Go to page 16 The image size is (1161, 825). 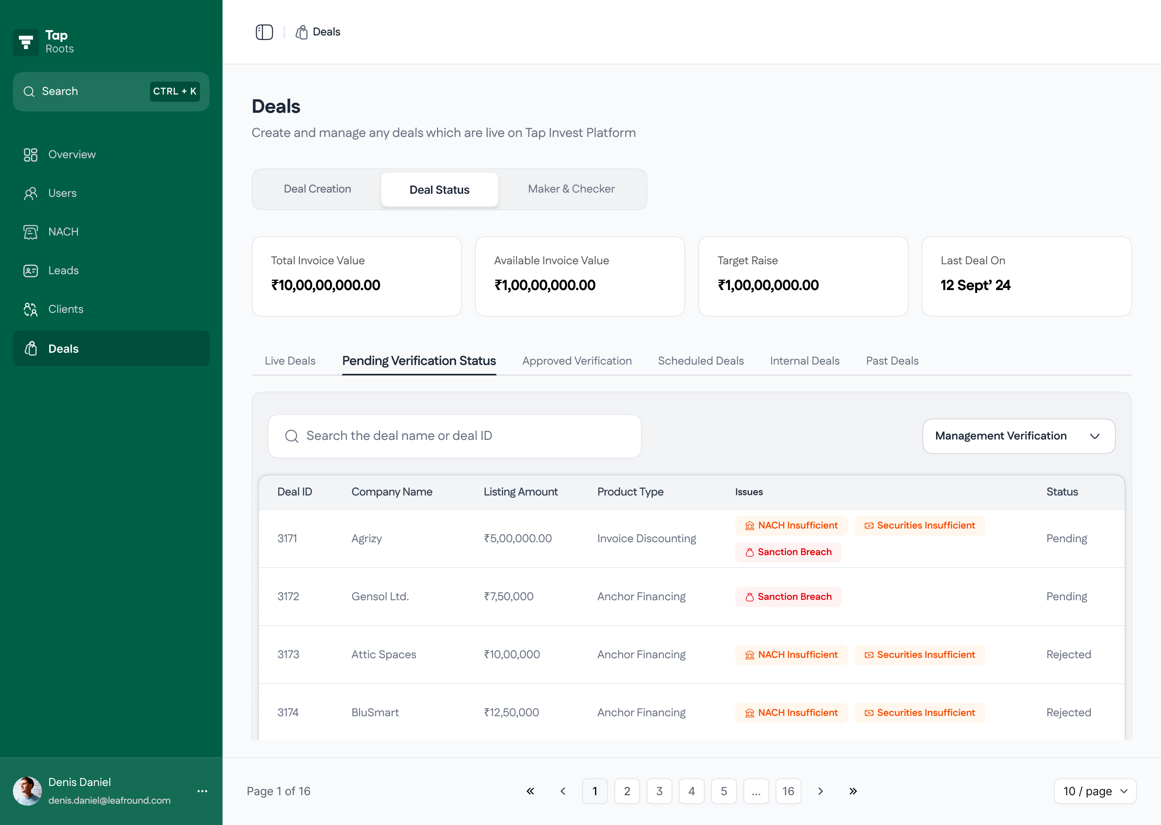(x=789, y=791)
